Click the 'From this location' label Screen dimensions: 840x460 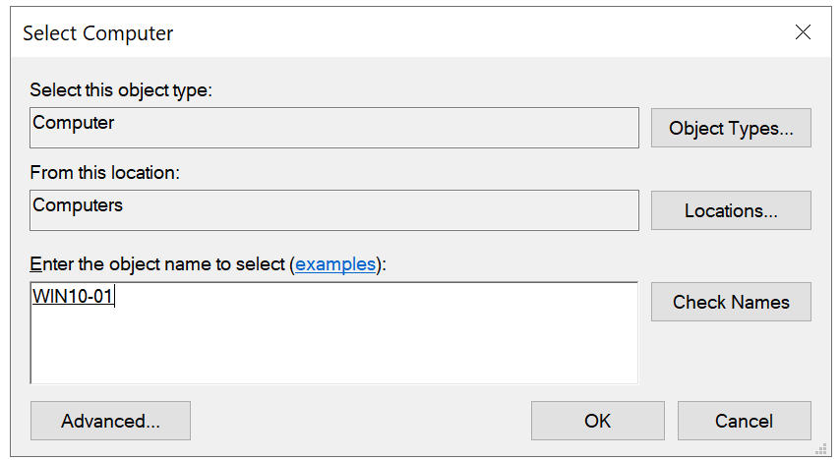point(105,173)
